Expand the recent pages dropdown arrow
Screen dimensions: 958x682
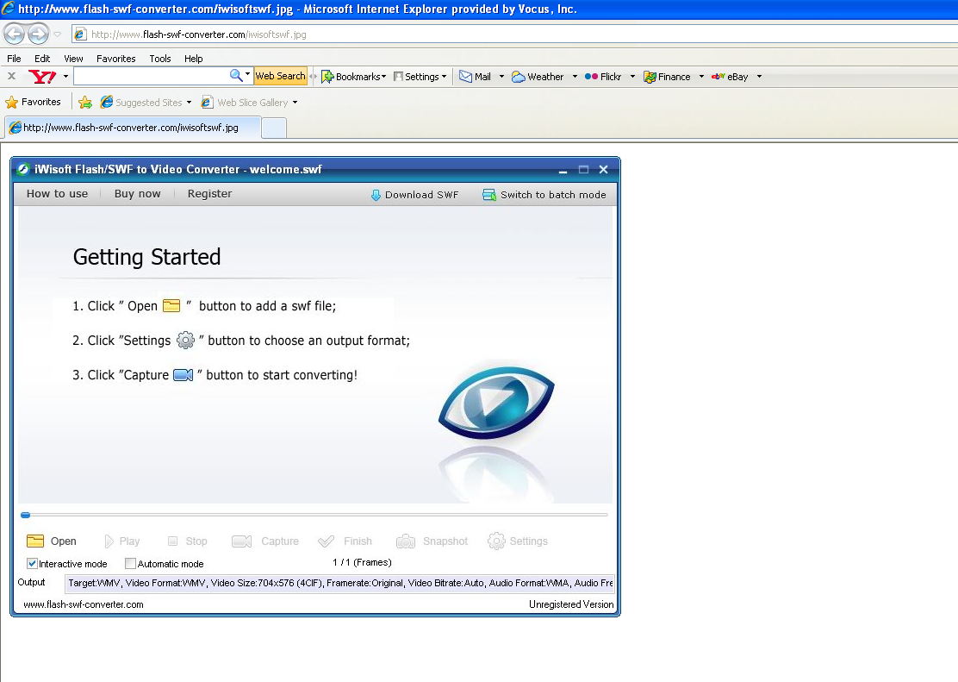pyautogui.click(x=58, y=34)
